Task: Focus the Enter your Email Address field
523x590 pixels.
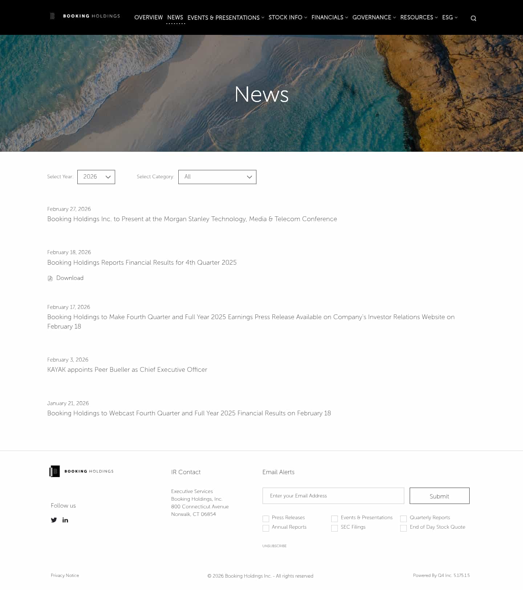Action: click(x=333, y=496)
